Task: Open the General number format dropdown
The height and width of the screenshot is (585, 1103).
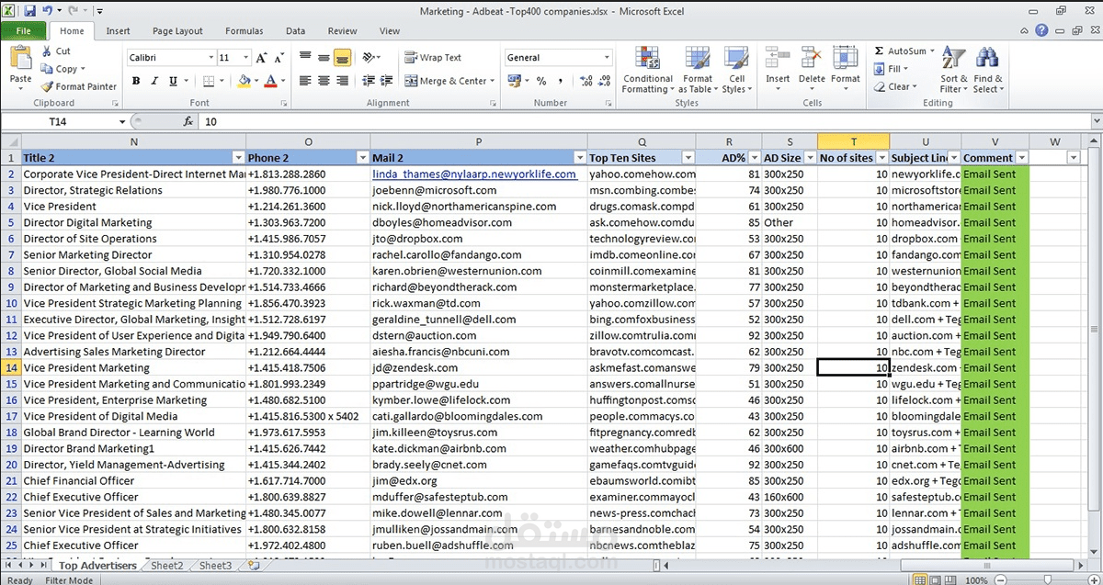Action: (607, 58)
